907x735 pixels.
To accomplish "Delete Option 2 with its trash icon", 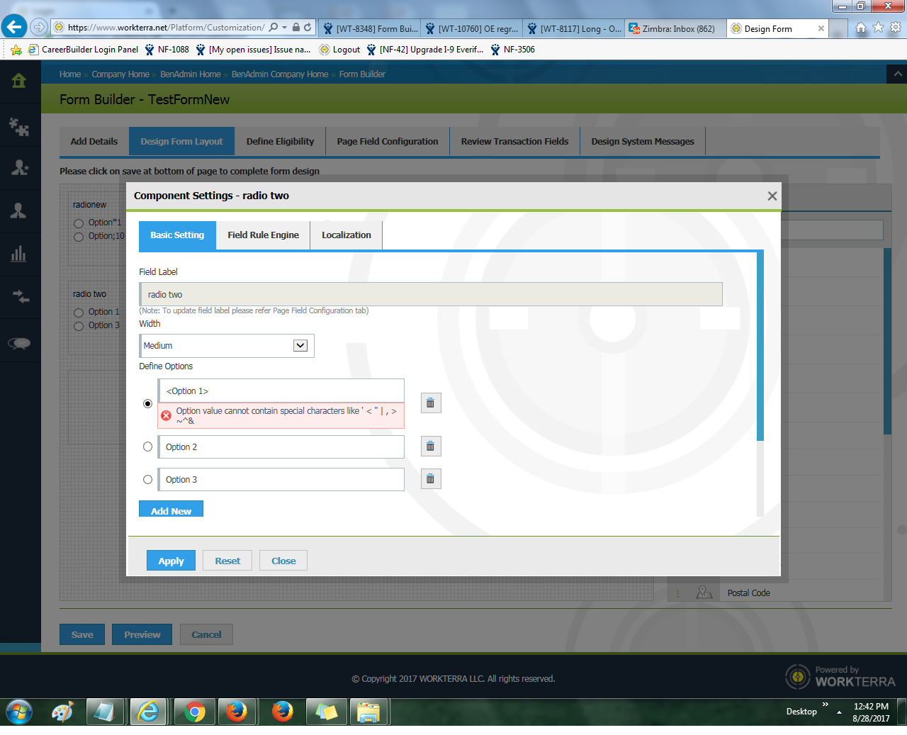I will pos(430,447).
